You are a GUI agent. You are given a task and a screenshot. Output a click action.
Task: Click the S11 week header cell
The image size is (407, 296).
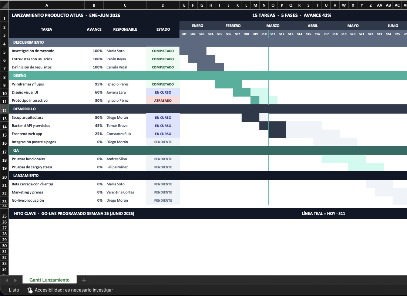coord(273,34)
